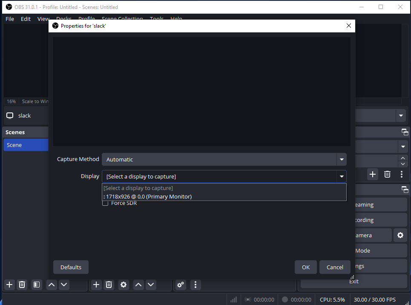Delete transition with trash icon in transitions panel

tap(387, 174)
